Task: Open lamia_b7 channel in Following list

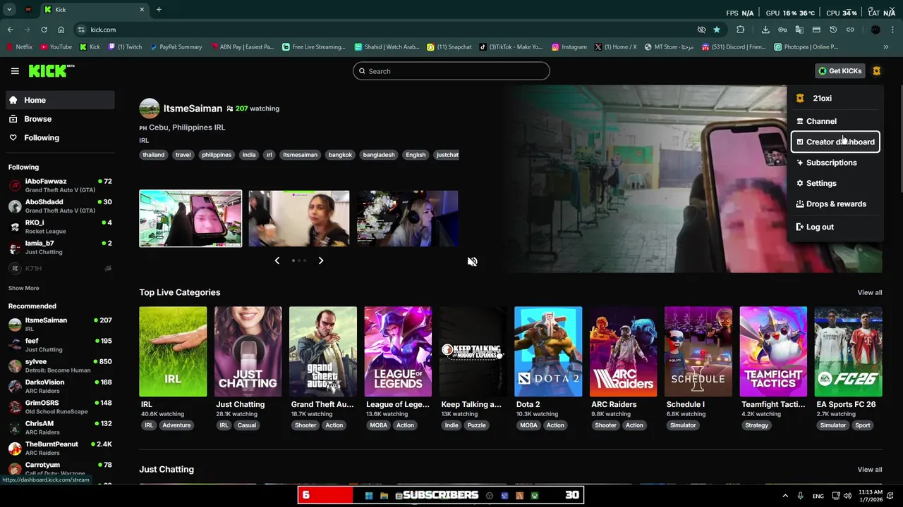Action: [60, 247]
